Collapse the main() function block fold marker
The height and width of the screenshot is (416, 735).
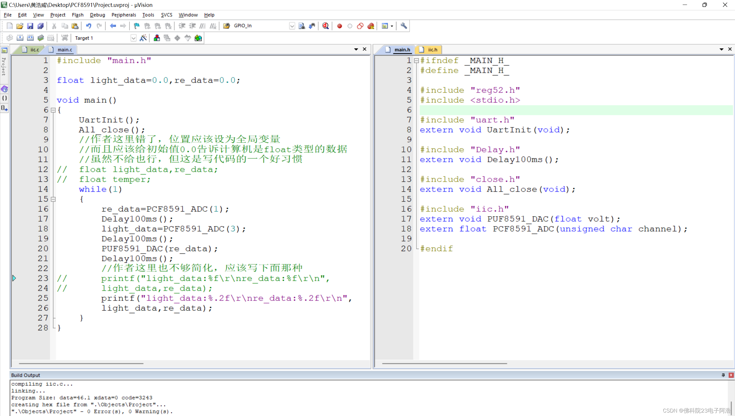(x=53, y=110)
